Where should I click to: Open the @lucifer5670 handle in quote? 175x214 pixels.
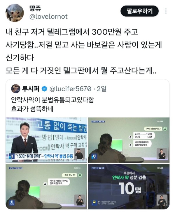click(70, 89)
